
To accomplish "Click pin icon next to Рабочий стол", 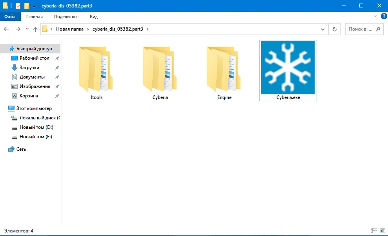I will pos(57,58).
